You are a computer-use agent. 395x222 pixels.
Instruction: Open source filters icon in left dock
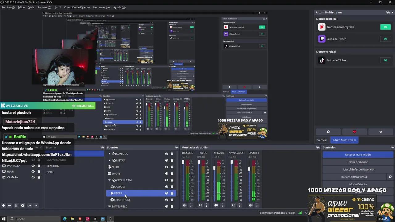point(17,206)
